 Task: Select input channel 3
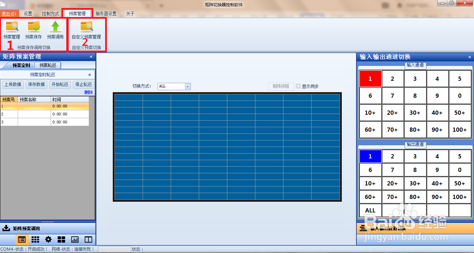click(415, 79)
